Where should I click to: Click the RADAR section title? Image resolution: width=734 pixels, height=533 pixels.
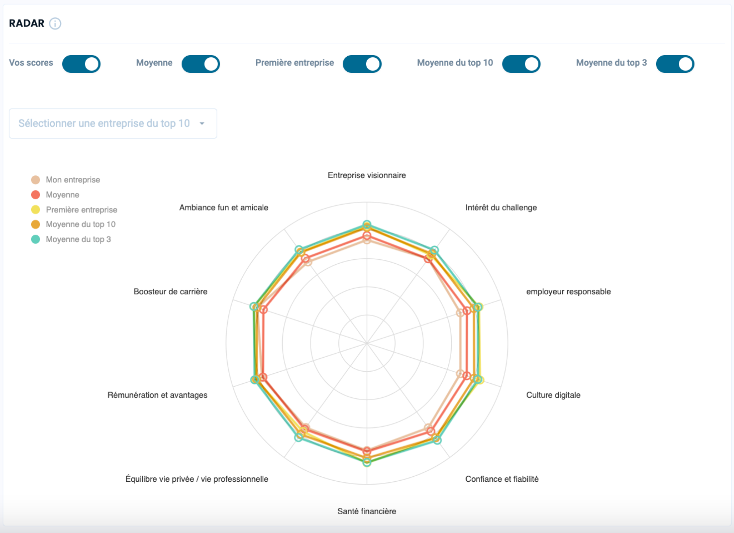27,23
